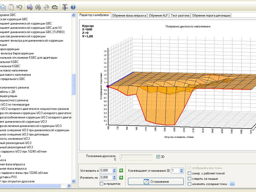Enable 'синхр. с рабочей точкой' checkbox

click(189, 173)
